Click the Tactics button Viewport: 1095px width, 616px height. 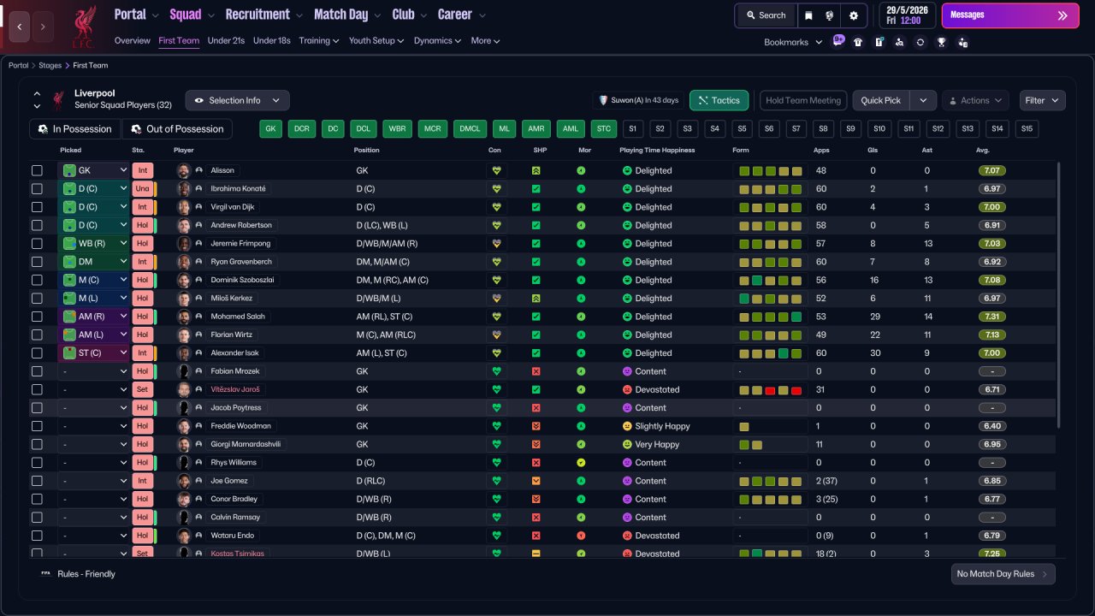click(x=719, y=100)
